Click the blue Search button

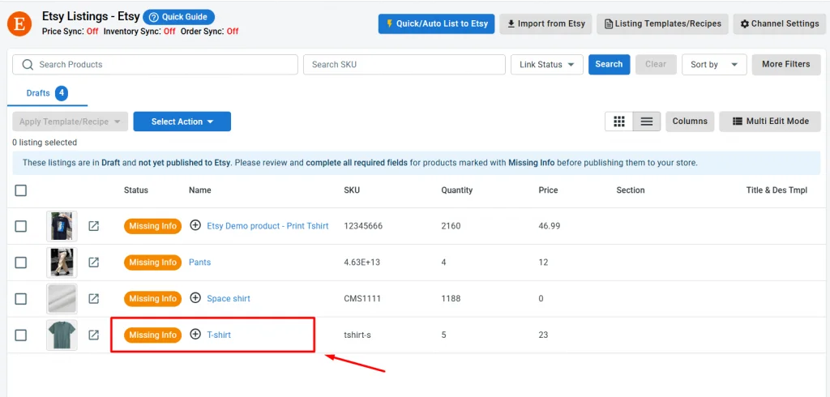point(609,64)
